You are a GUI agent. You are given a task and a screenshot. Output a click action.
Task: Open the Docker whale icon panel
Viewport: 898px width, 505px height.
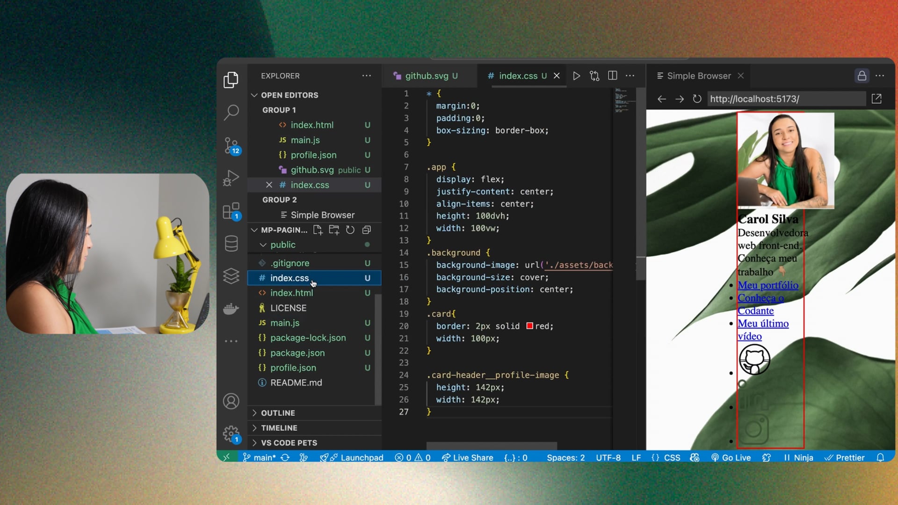click(231, 309)
